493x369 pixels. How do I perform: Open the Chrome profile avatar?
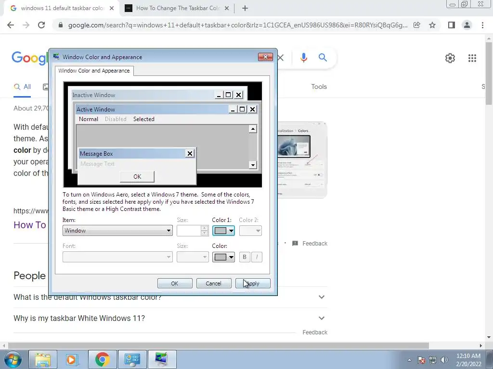[x=467, y=25]
